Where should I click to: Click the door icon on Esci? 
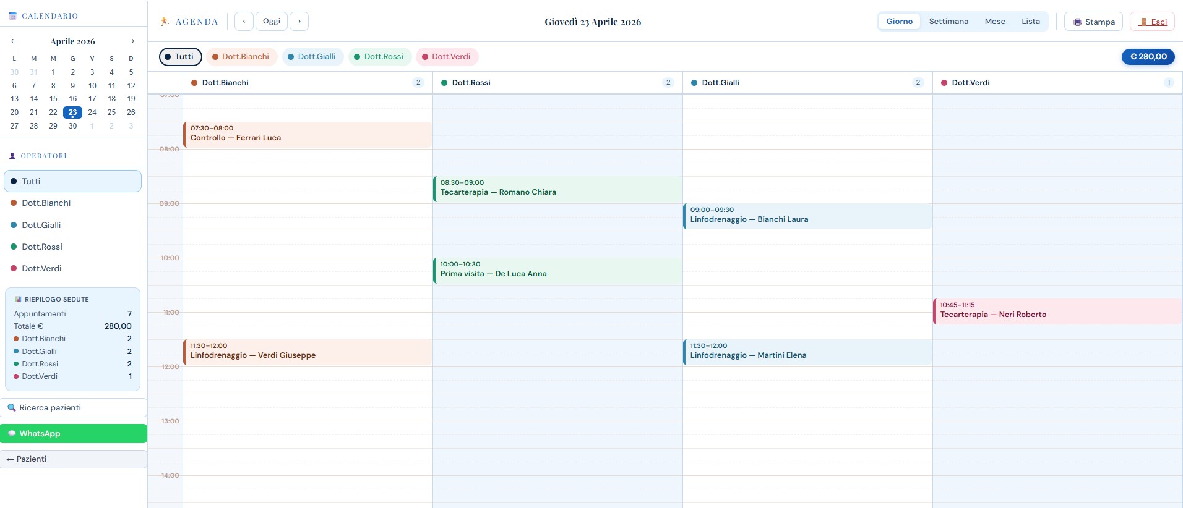(x=1143, y=22)
